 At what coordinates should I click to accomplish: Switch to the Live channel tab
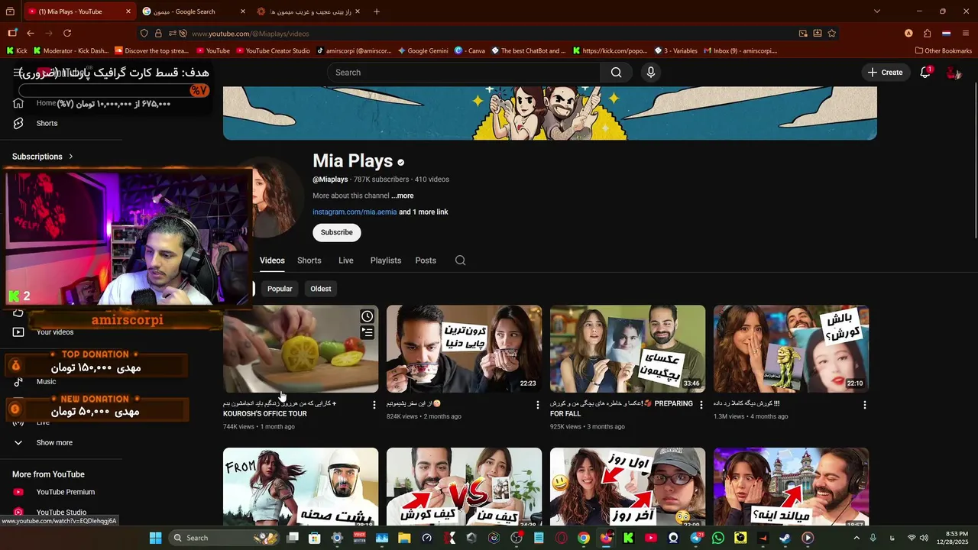pyautogui.click(x=346, y=260)
